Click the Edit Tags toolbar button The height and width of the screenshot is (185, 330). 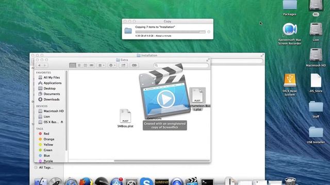tap(134, 65)
